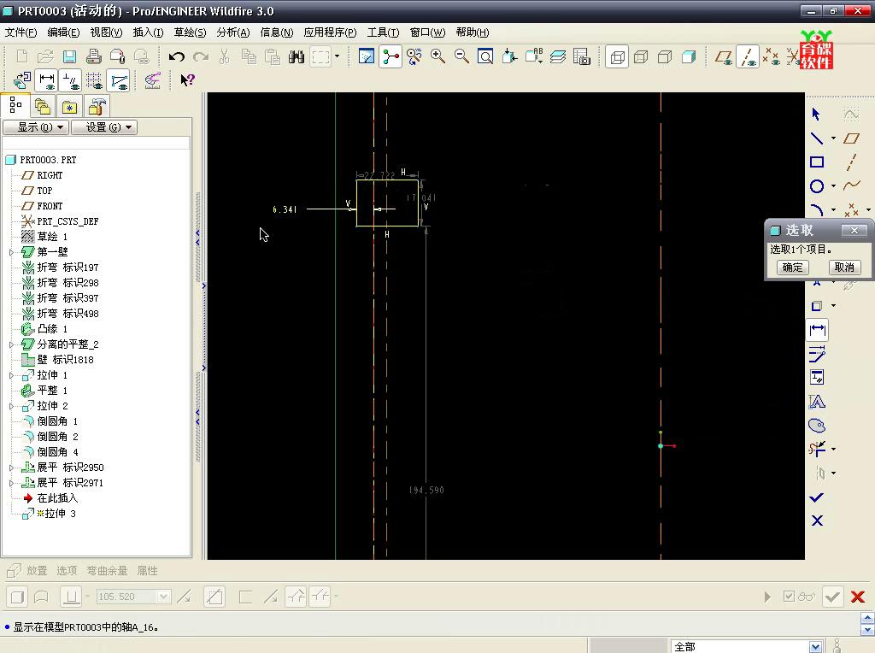Select the Arc sketch tool
The image size is (875, 653).
click(816, 210)
